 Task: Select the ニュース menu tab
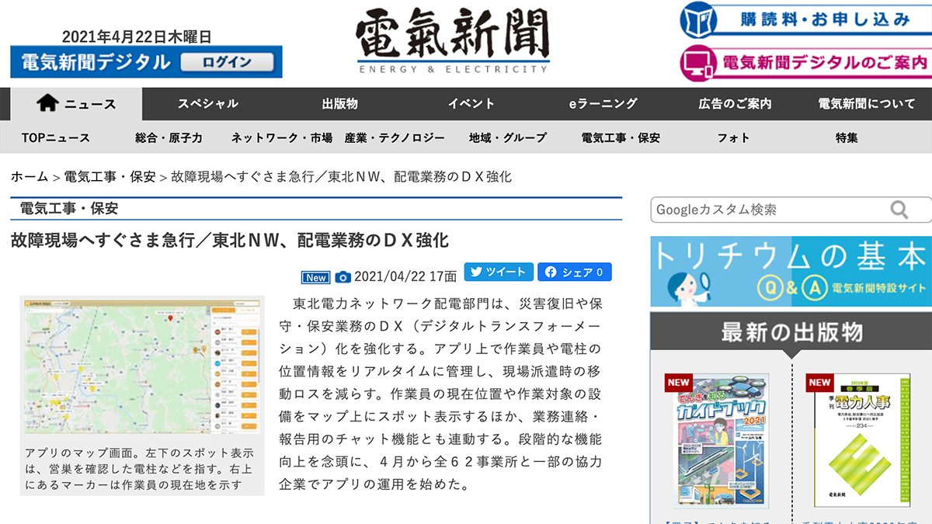tap(76, 104)
